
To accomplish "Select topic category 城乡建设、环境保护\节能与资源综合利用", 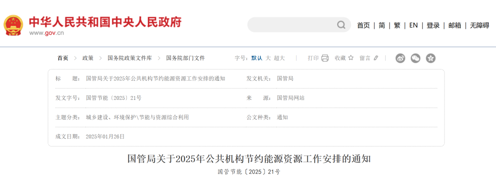I will click(137, 117).
